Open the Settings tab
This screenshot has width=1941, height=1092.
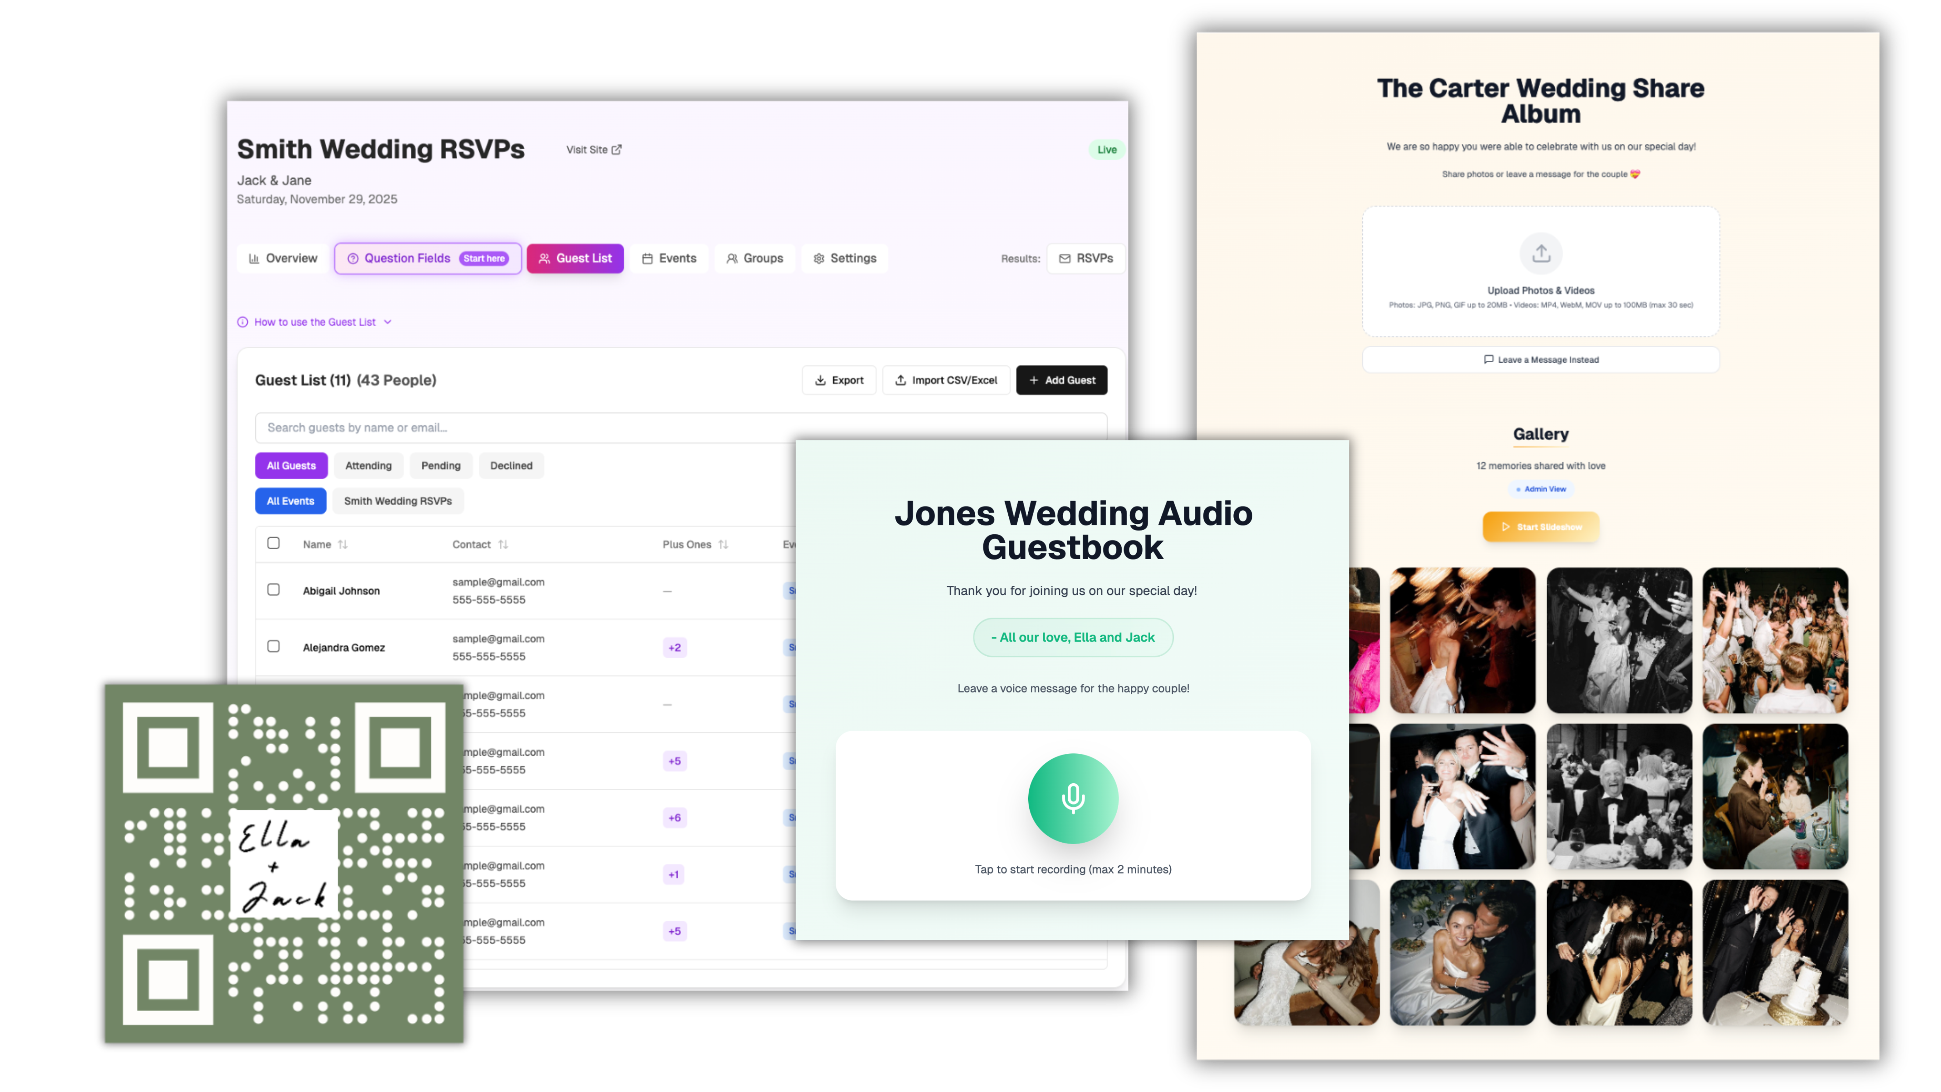pos(844,258)
